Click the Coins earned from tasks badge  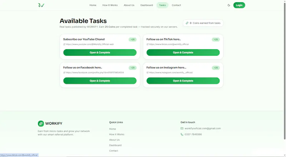pyautogui.click(x=203, y=23)
